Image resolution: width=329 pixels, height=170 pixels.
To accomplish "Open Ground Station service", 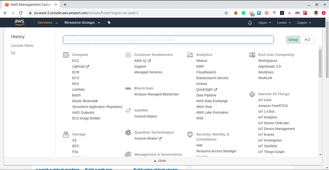I will [146, 116].
